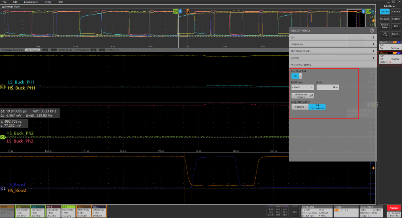Click the Limit value input field
Viewport: 402px width, 218px height.
(328, 87)
